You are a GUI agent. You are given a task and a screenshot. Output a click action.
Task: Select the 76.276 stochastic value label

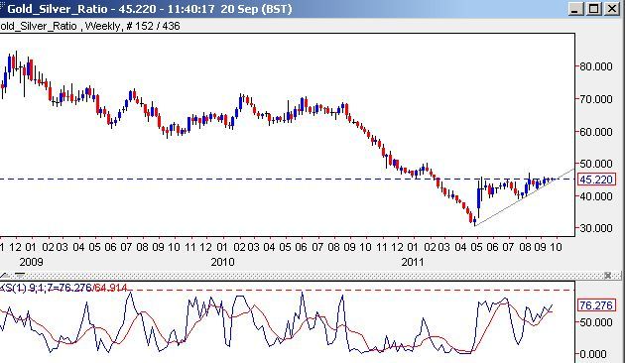[596, 305]
